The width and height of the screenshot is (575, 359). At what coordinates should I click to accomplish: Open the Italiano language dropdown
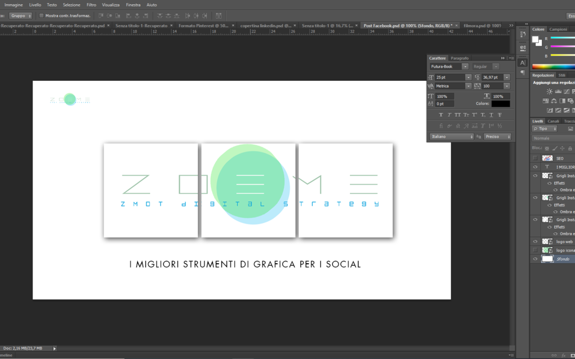452,137
